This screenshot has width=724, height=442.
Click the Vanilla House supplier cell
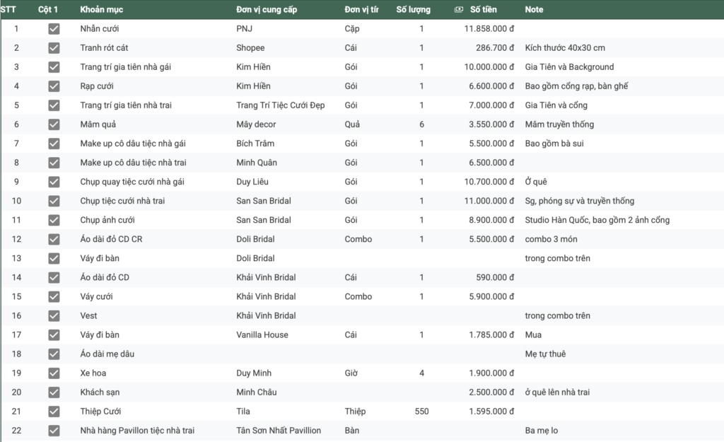262,335
